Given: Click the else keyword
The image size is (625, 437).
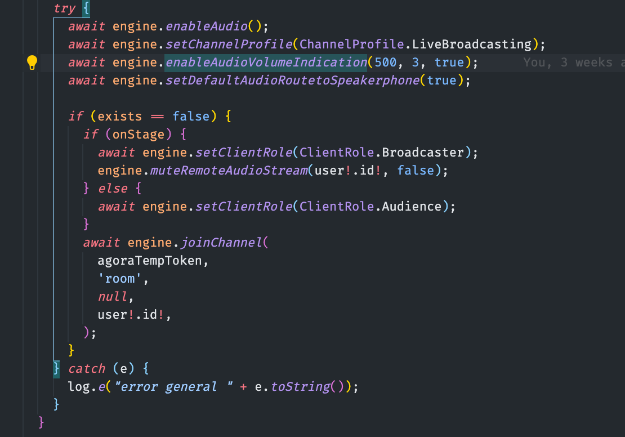Looking at the screenshot, I should 113,189.
